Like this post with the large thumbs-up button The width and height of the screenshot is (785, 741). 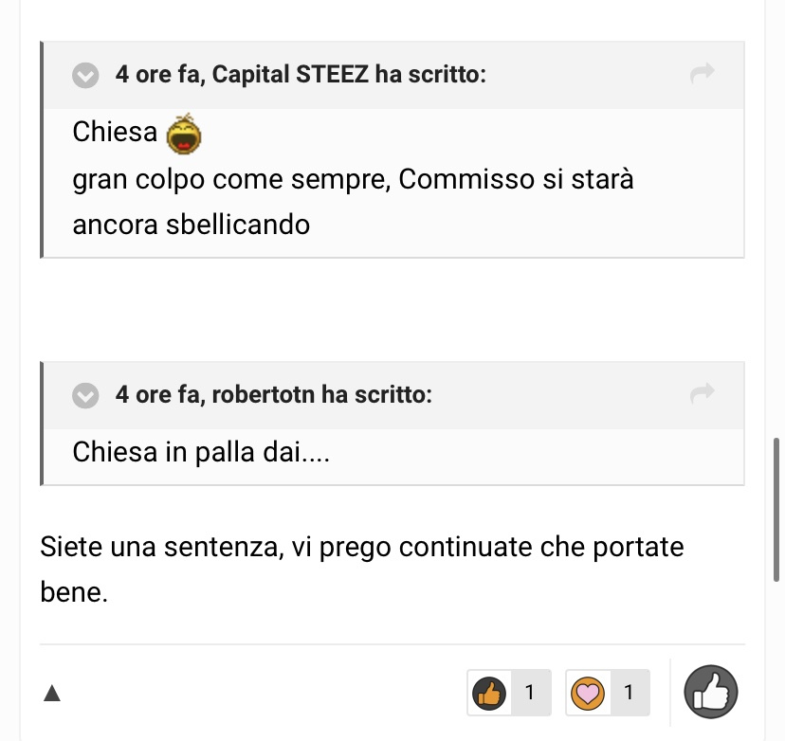point(711,692)
